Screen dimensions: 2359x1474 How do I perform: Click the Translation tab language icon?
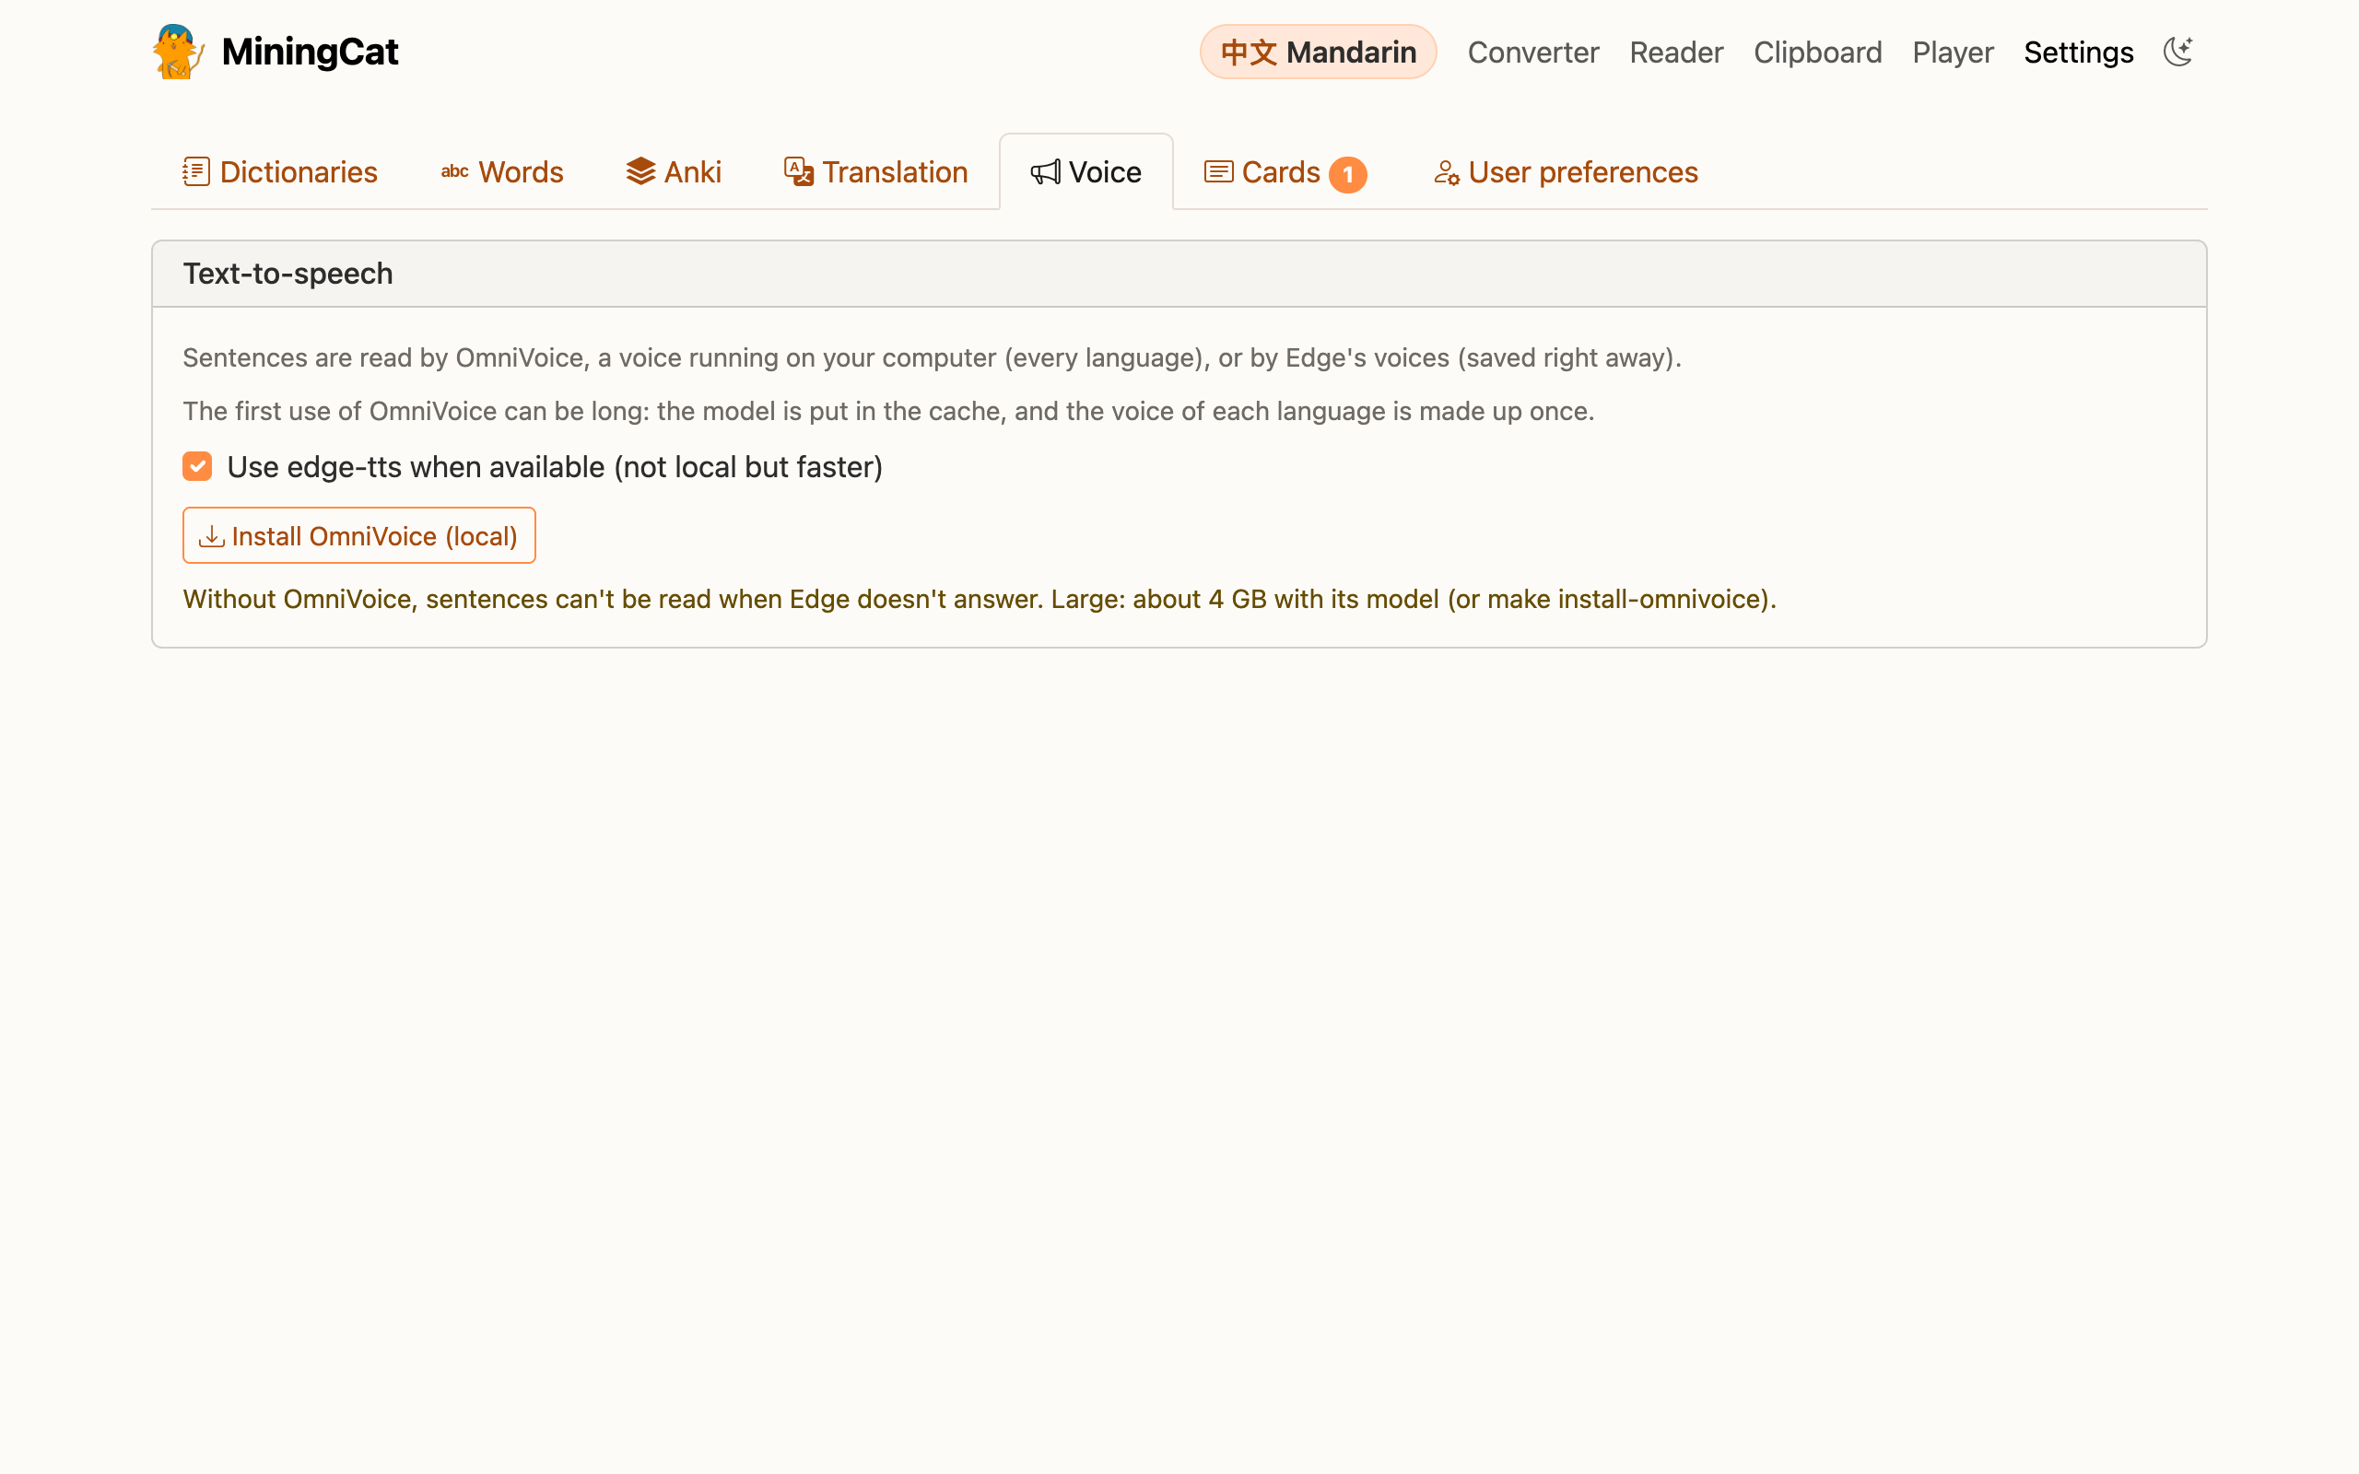tap(798, 171)
